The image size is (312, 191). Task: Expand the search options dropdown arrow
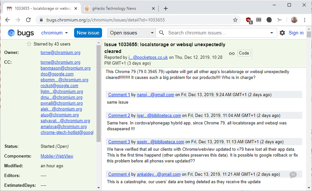pos(271,33)
